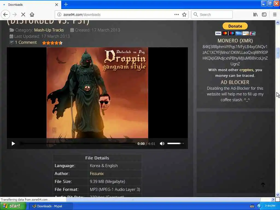
Task: Toggle the sidebar view icon
Action: [264, 14]
